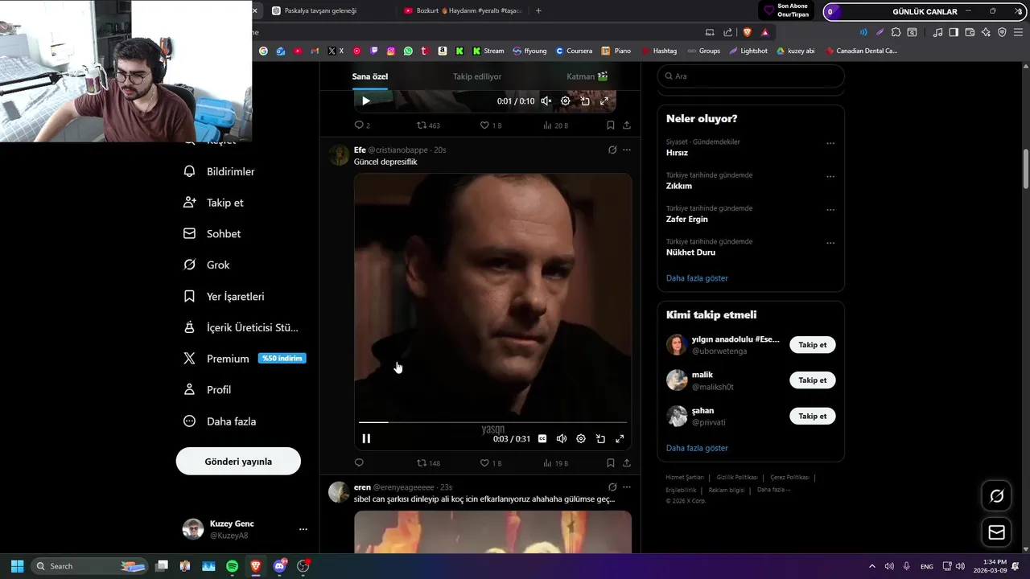Open more options on Efe's post
Viewport: 1030px width, 579px height.
pyautogui.click(x=627, y=150)
